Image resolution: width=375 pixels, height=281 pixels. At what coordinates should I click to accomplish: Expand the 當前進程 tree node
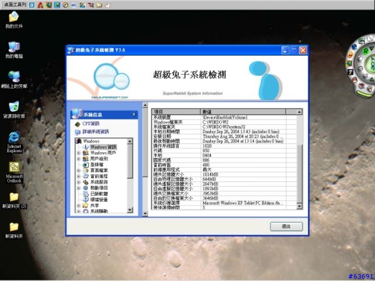[x=79, y=176]
